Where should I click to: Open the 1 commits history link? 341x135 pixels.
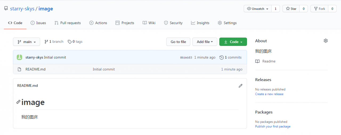click(x=230, y=57)
